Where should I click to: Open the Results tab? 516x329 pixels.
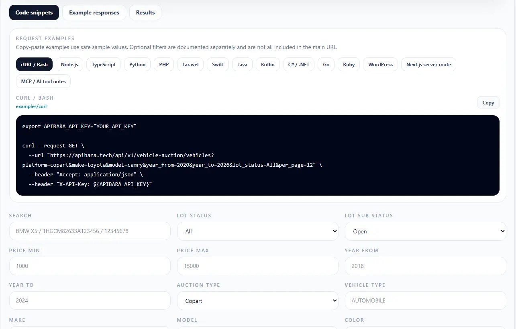pos(145,12)
